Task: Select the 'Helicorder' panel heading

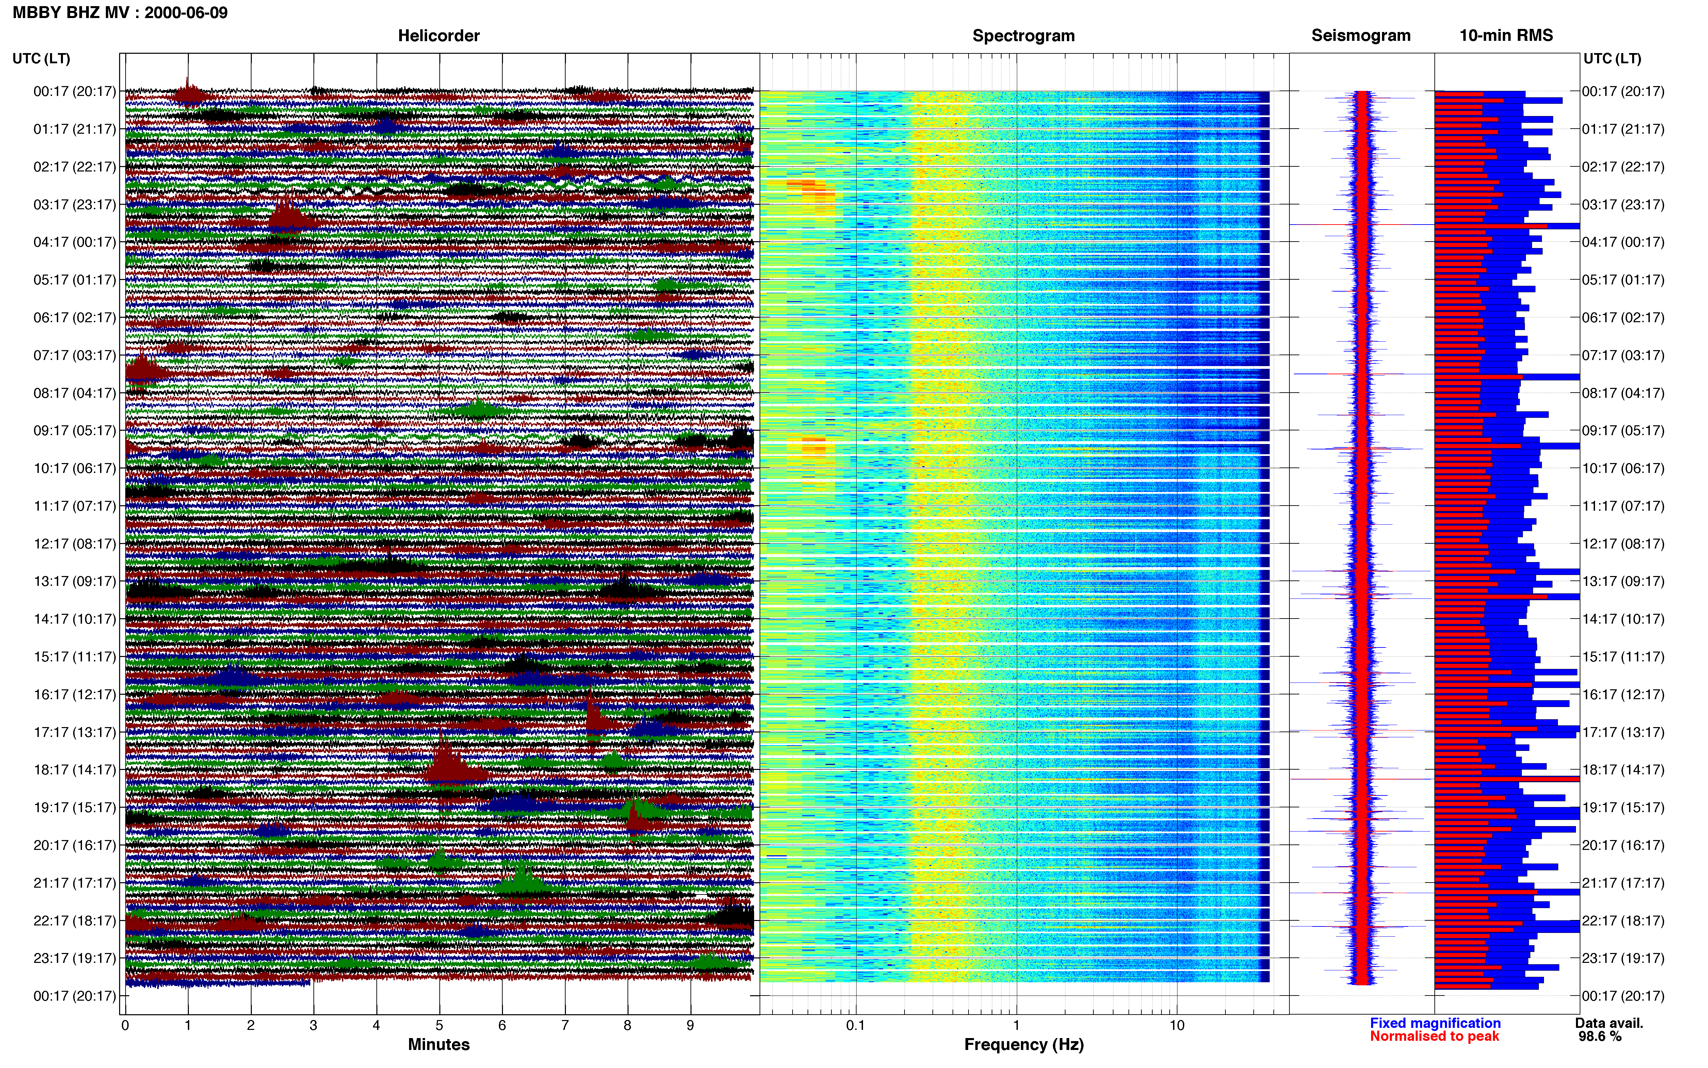Action: [439, 35]
